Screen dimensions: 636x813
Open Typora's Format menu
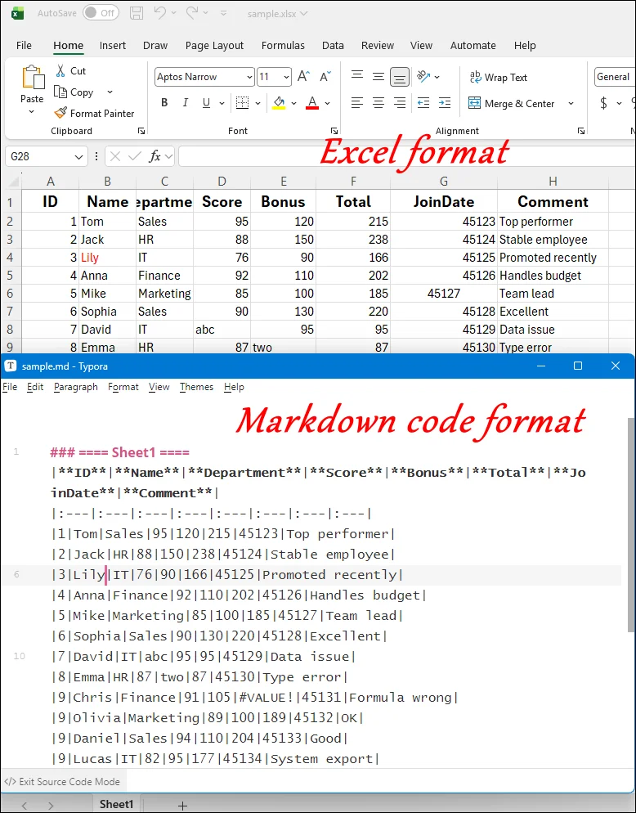123,387
